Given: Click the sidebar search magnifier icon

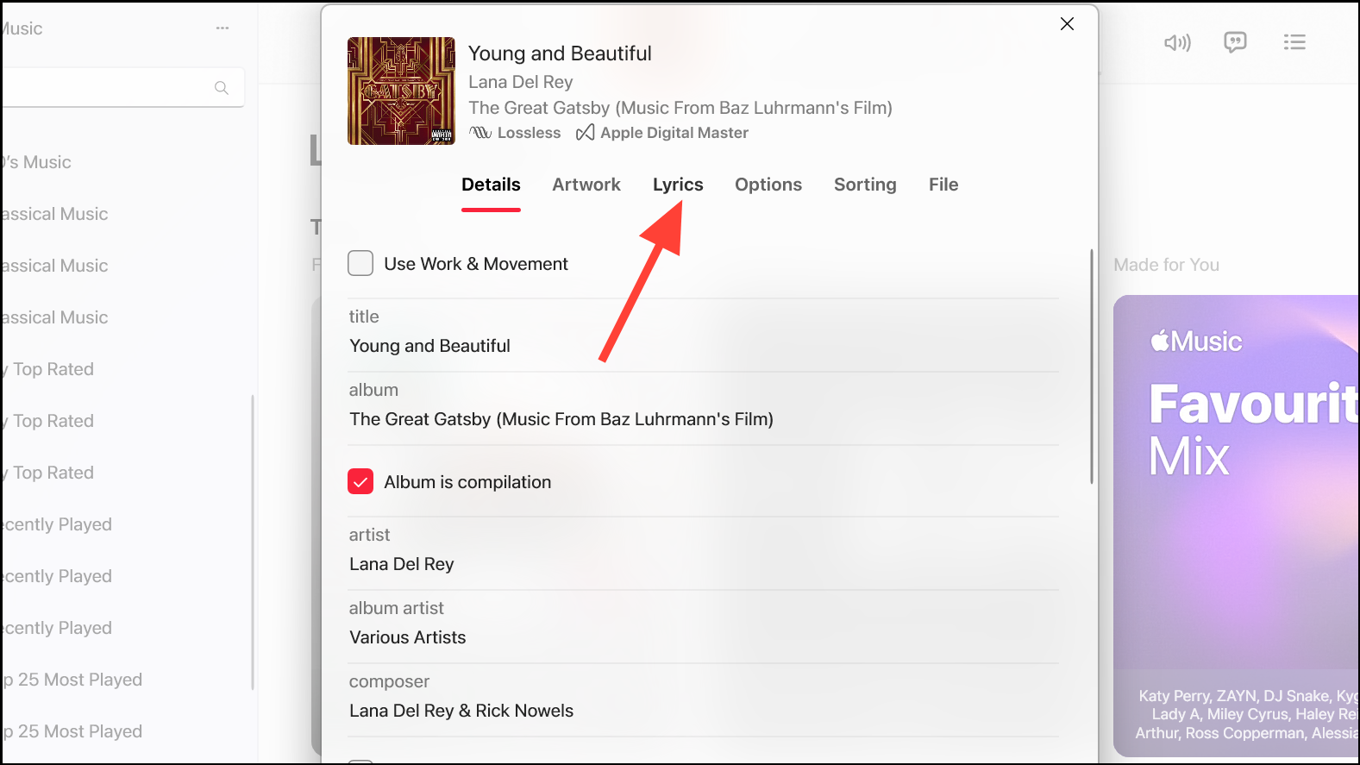Looking at the screenshot, I should pyautogui.click(x=222, y=88).
